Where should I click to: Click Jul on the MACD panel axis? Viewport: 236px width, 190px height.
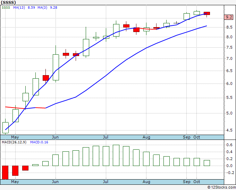click(106, 182)
